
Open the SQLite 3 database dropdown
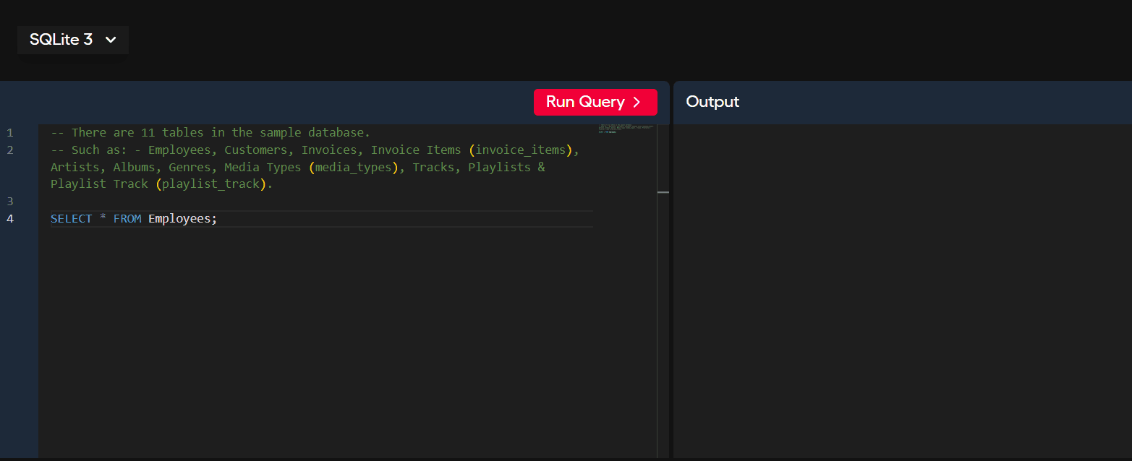[72, 40]
